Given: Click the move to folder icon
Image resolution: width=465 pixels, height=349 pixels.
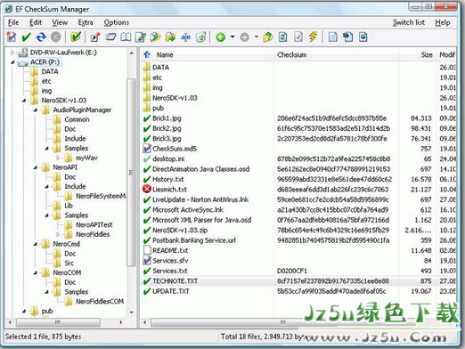Looking at the screenshot, I should tap(170, 37).
